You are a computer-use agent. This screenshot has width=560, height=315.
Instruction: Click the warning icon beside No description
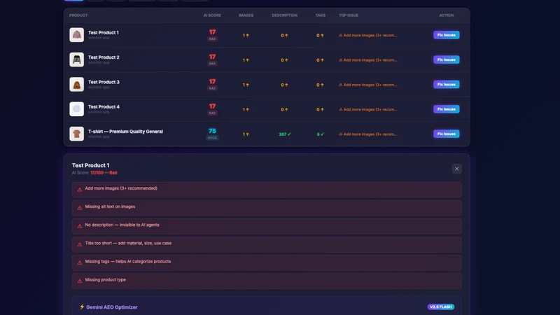(x=80, y=225)
